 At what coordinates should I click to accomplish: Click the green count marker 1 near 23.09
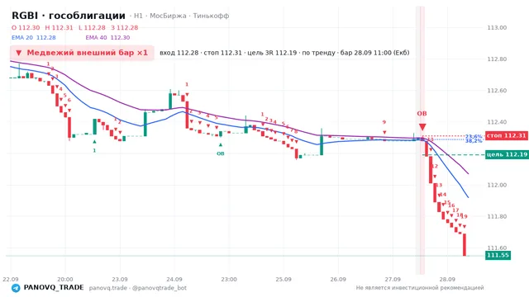[94, 150]
